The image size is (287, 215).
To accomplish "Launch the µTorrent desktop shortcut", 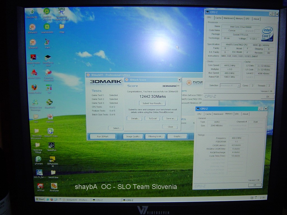I will (x=39, y=160).
